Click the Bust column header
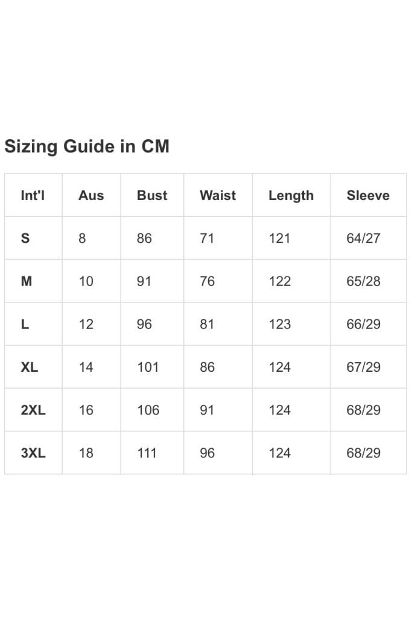This screenshot has height=617, width=412. (x=152, y=195)
